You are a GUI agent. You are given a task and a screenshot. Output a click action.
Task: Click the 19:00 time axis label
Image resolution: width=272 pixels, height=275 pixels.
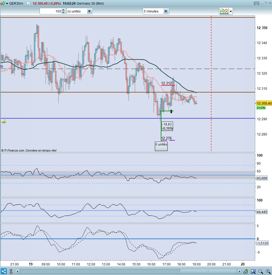(x=196, y=264)
